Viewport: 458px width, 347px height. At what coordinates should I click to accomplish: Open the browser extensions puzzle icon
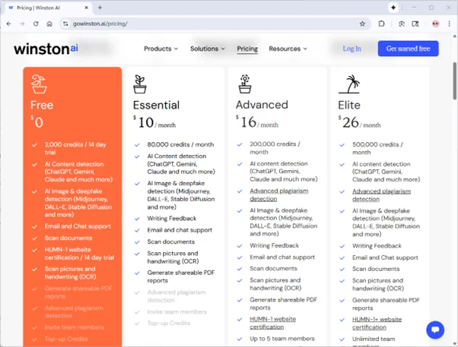(x=381, y=24)
